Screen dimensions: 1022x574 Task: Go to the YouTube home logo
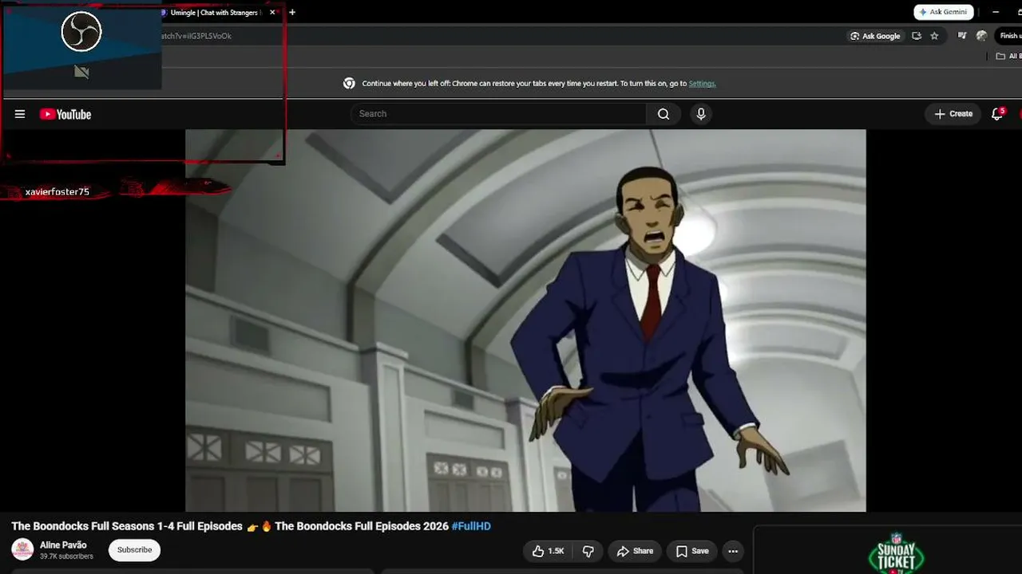click(65, 114)
